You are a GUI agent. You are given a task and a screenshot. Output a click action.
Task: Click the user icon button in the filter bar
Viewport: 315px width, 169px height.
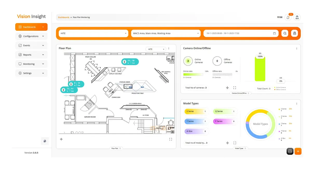(x=294, y=33)
